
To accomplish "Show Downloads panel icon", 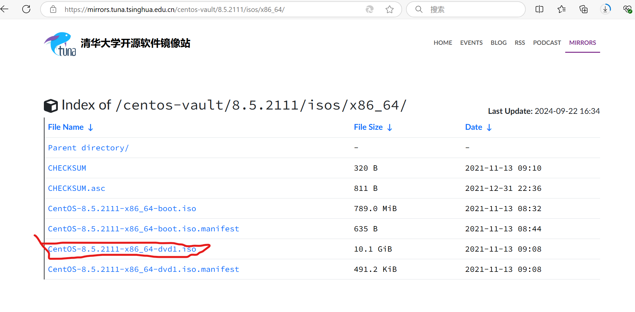I will [605, 9].
